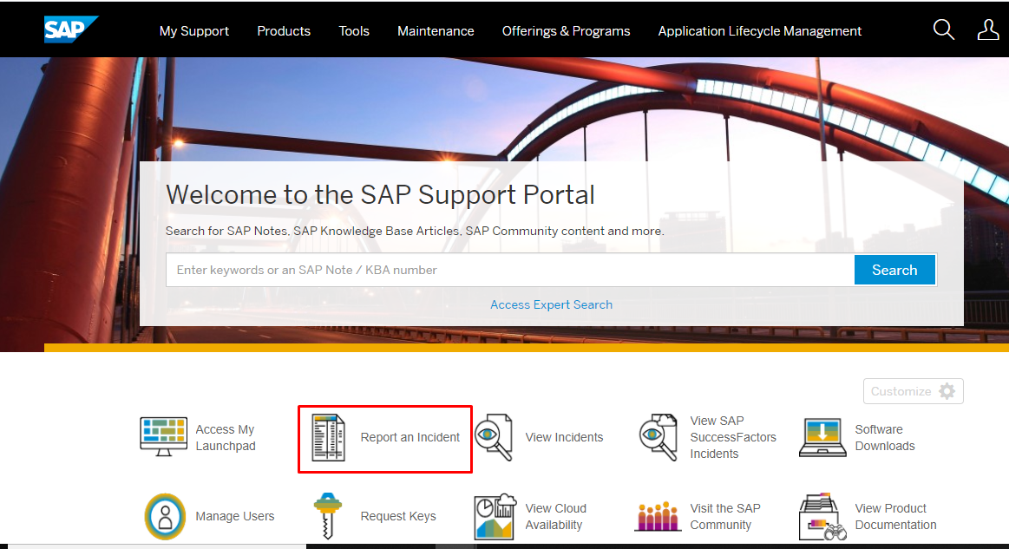Viewport: 1009px width, 549px height.
Task: Click the SAP logo
Action: [71, 29]
